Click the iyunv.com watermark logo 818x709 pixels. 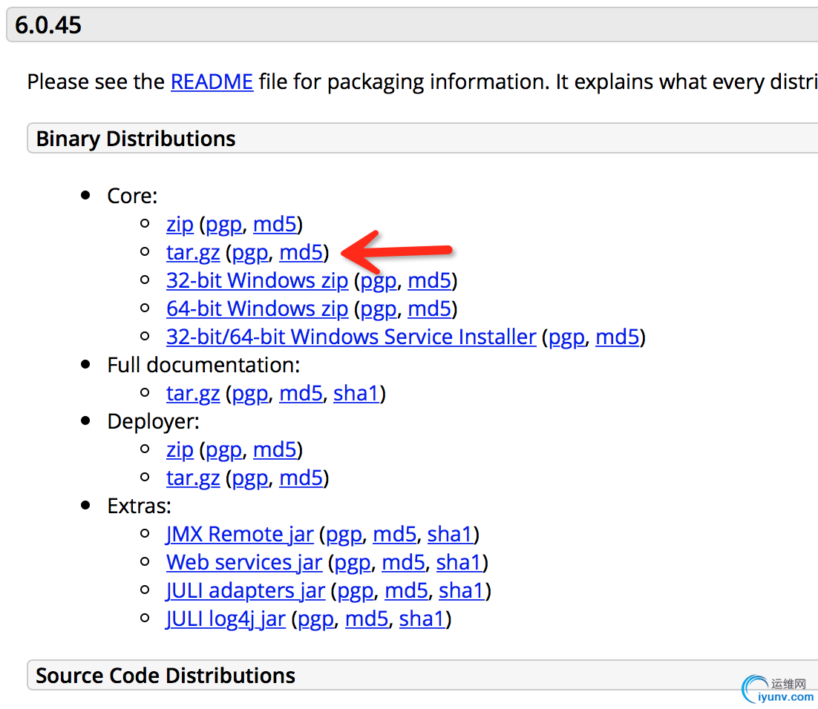tap(779, 690)
